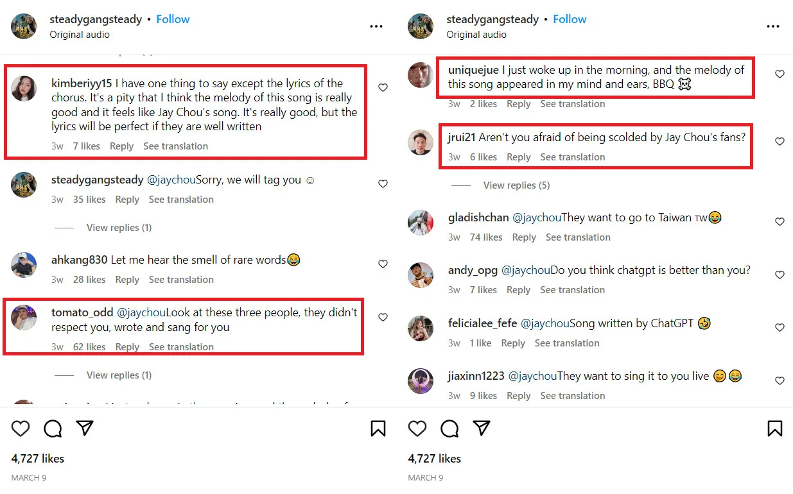Expand replies under jrui21's comment
The height and width of the screenshot is (494, 793).
[516, 185]
